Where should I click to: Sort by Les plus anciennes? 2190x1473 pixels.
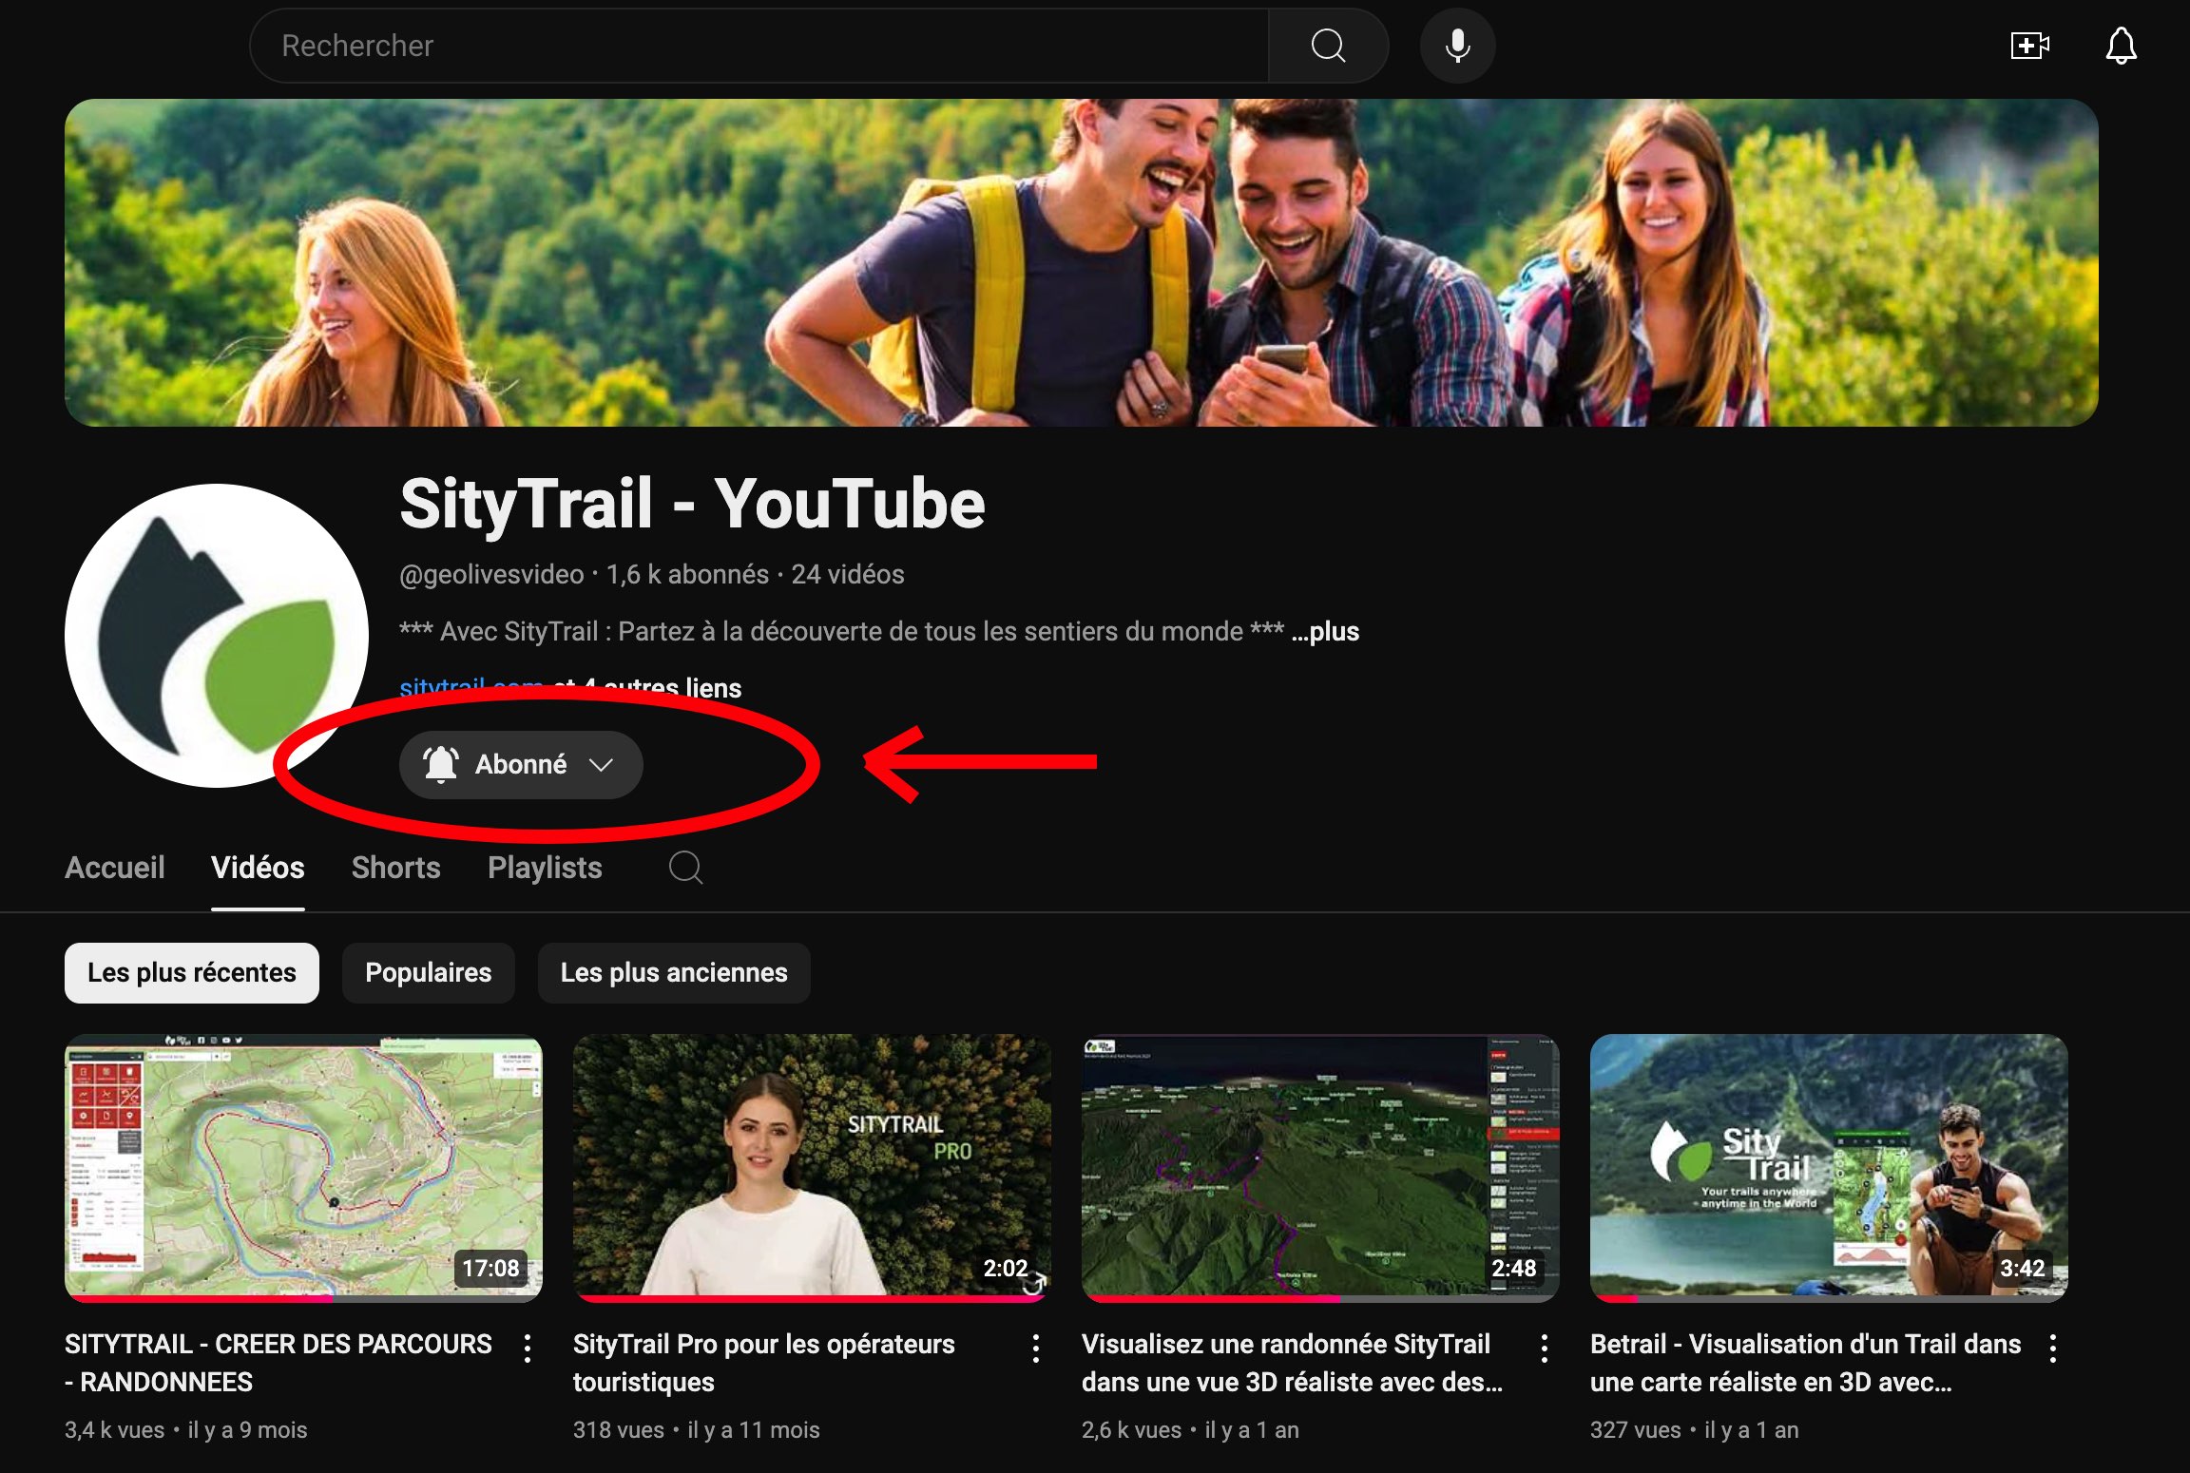click(674, 973)
